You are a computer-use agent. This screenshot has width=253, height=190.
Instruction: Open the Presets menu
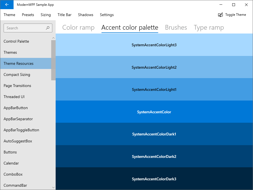click(28, 15)
